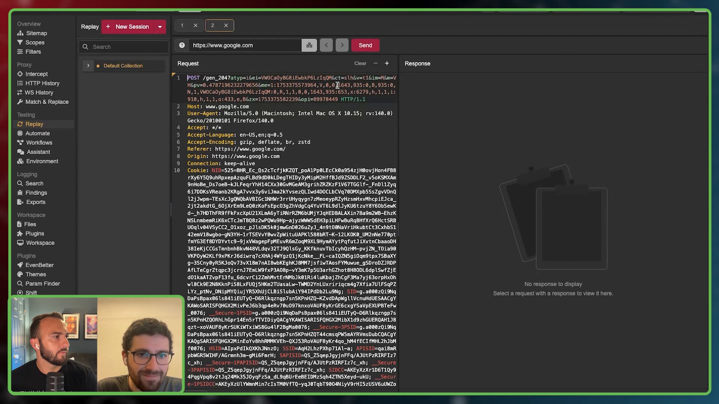Click the Automate icon
Image resolution: width=719 pixels, height=404 pixels.
(20, 134)
